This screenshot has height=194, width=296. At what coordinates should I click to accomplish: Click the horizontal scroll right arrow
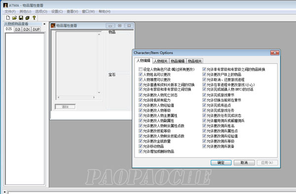[x=94, y=97]
